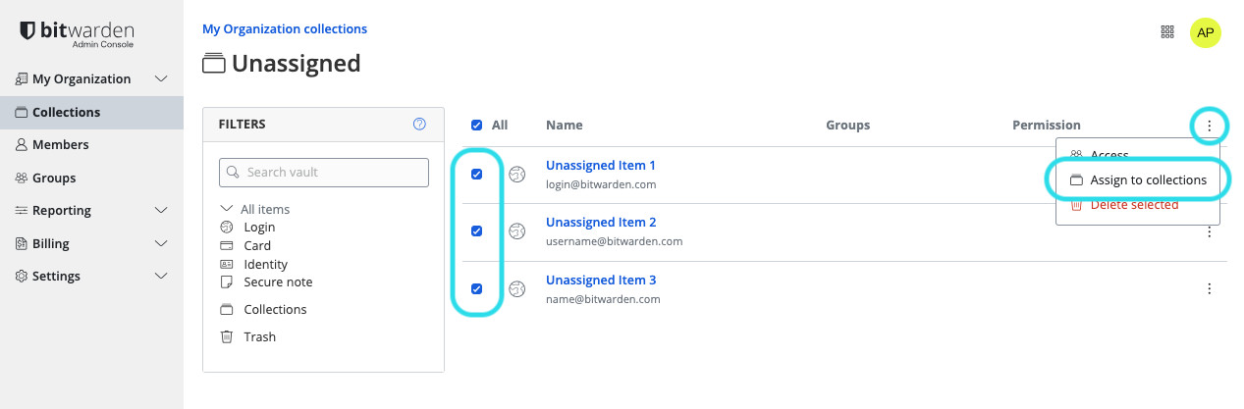
Task: Click the Name column header
Action: pyautogui.click(x=565, y=126)
